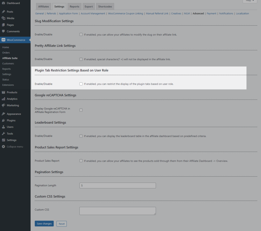261x231 pixels.
Task: Click the Posts pin icon in sidebar
Action: pyautogui.click(x=3, y=12)
